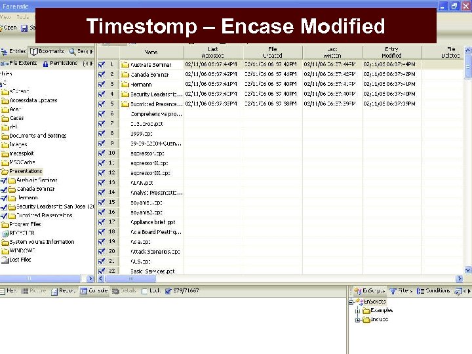Screen dimensions: 472x354
Task: Click Security Leadership folder icon in table
Action: pos(125,94)
